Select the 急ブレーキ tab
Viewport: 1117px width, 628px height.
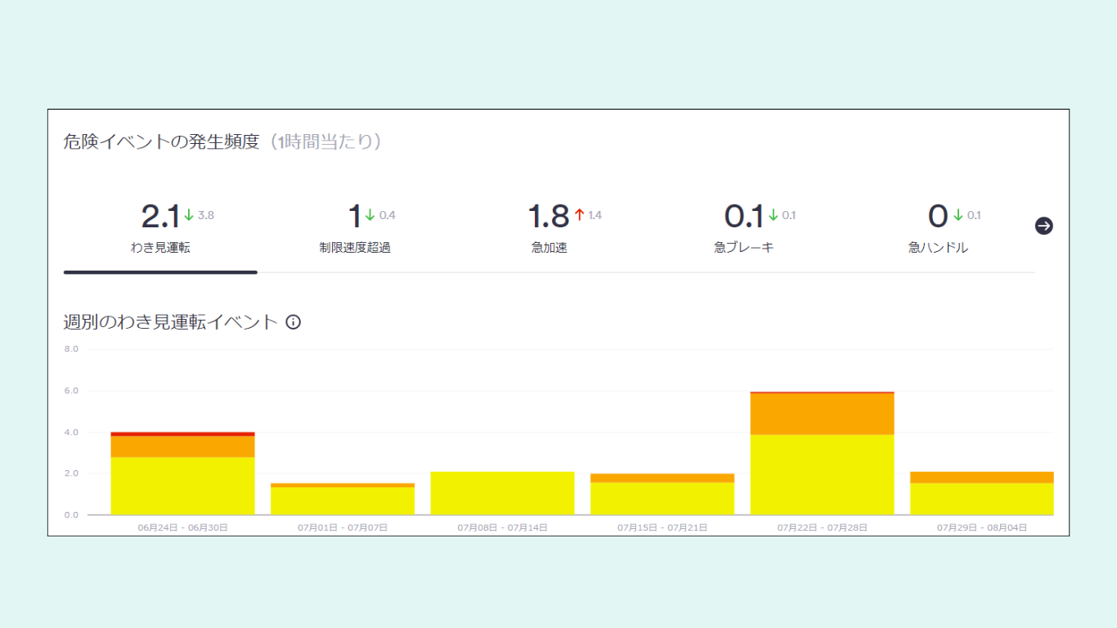(743, 231)
